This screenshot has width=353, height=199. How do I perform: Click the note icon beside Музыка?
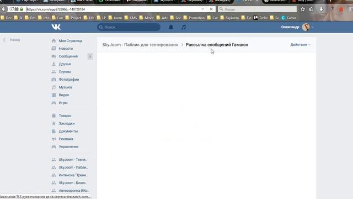(x=54, y=87)
